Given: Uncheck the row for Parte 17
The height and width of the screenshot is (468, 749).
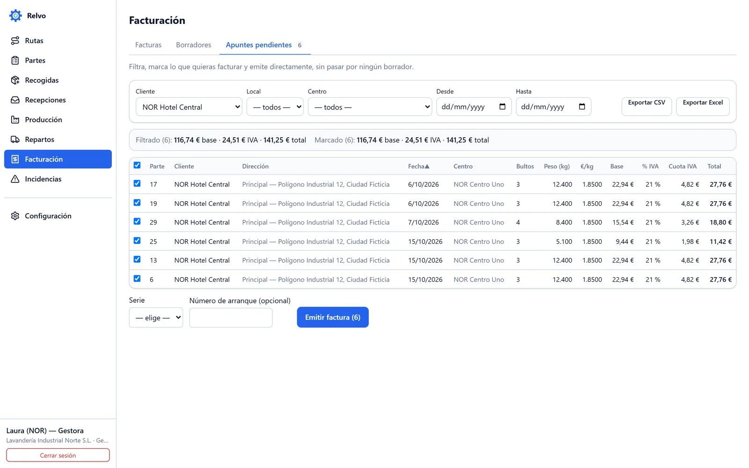Looking at the screenshot, I should pos(137,183).
